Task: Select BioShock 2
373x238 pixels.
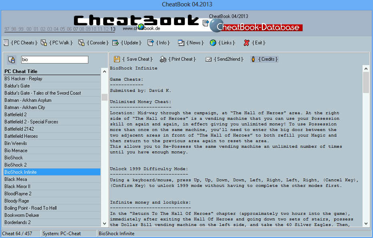Action: coord(52,165)
